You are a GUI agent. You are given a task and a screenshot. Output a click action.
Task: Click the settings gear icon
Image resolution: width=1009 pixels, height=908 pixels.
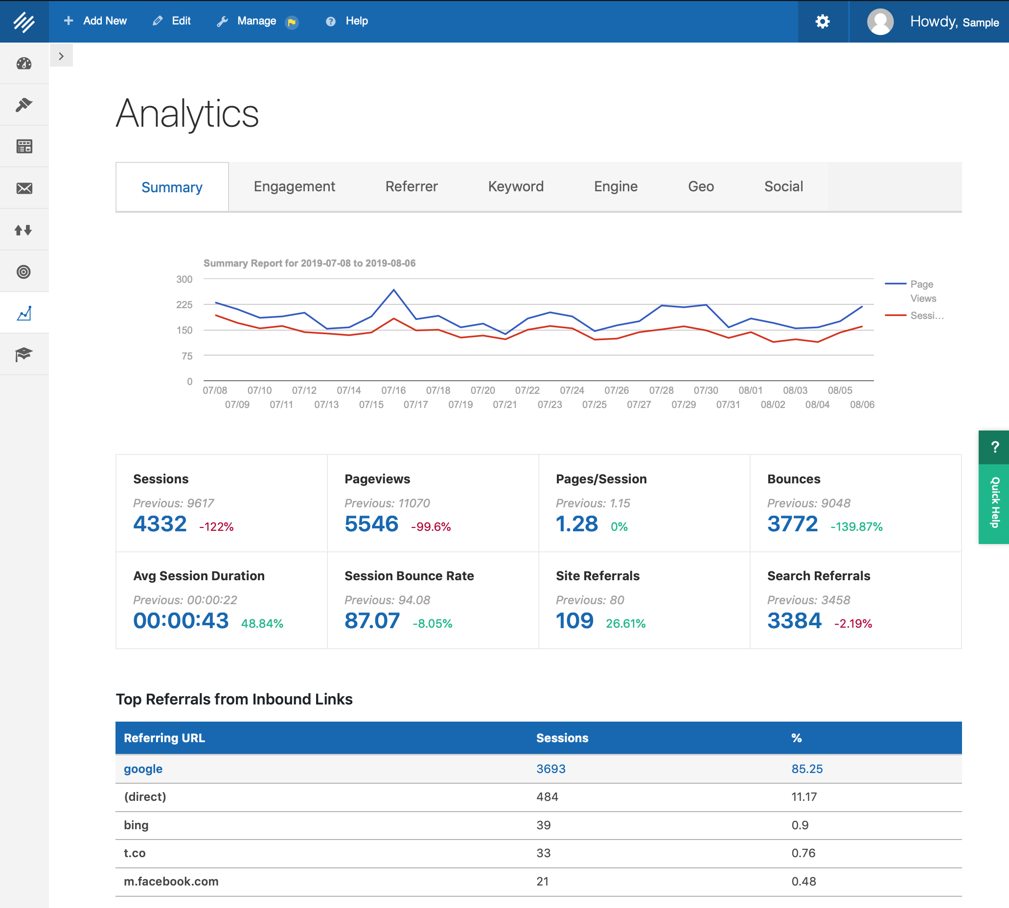point(822,21)
